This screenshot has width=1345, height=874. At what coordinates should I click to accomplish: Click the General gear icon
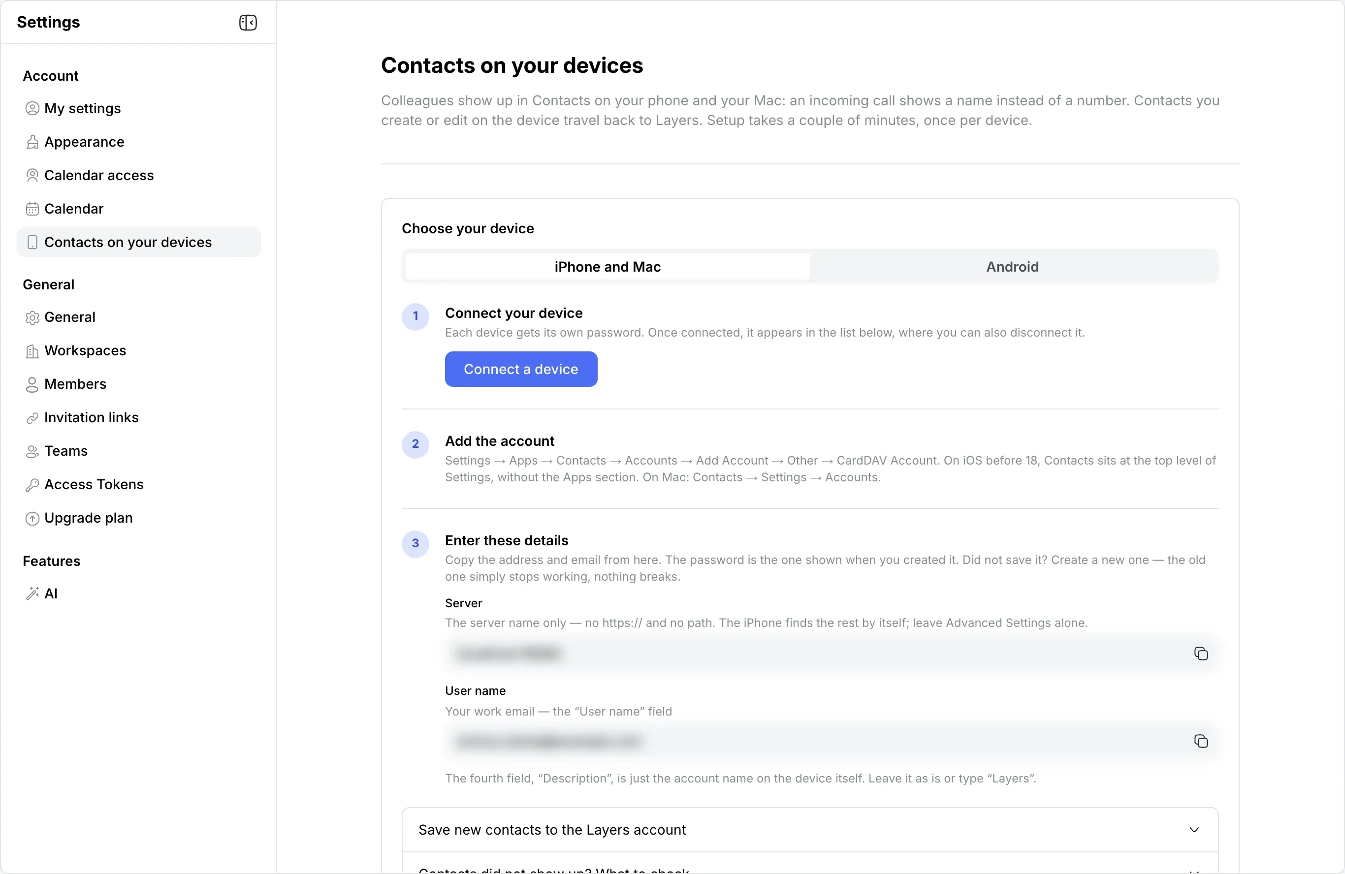tap(32, 317)
